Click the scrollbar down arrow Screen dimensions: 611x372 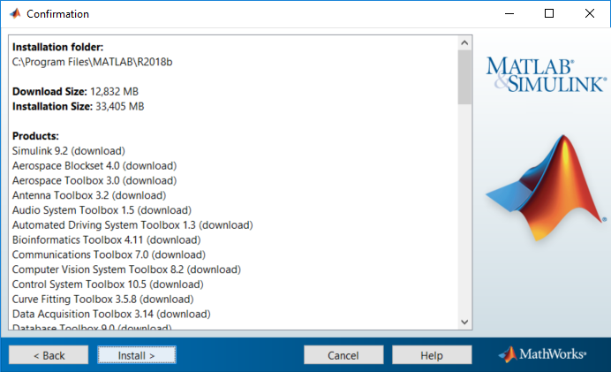point(464,323)
